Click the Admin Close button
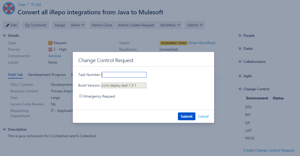This screenshot has height=156, width=300. (x=102, y=25)
